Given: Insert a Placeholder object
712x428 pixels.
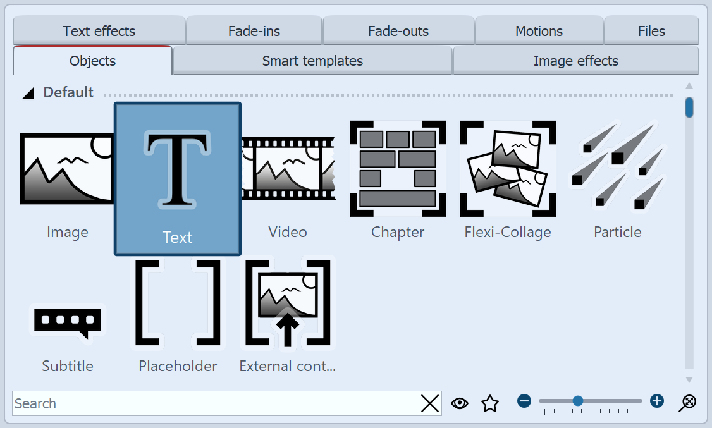Looking at the screenshot, I should coord(177,302).
